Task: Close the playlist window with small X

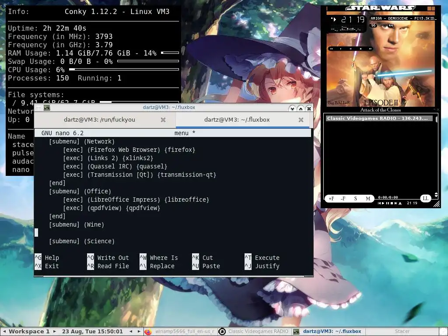Action: coord(438,109)
